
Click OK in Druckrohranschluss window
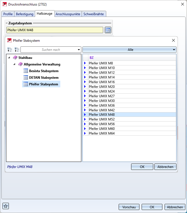[x=152, y=207]
